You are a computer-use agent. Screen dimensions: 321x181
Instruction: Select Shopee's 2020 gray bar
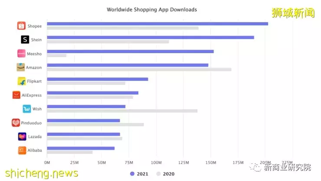tap(123, 28)
